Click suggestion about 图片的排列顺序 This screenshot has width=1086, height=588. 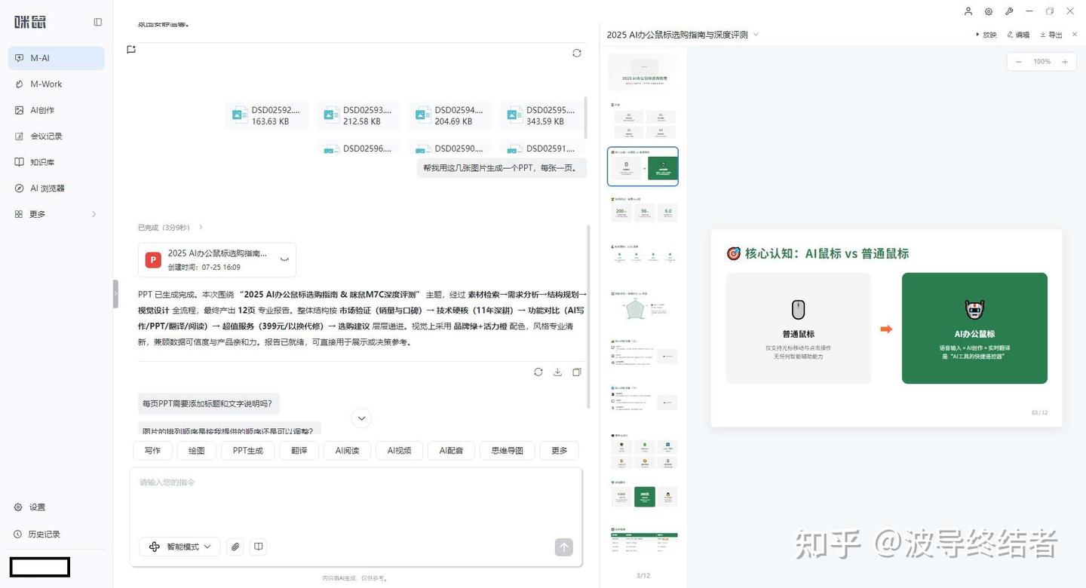[229, 430]
